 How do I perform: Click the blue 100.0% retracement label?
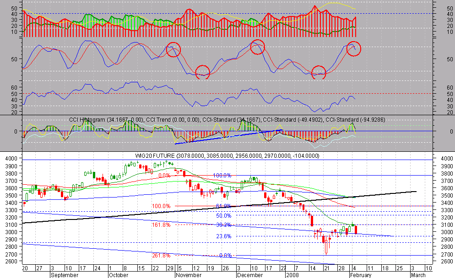[222, 176]
